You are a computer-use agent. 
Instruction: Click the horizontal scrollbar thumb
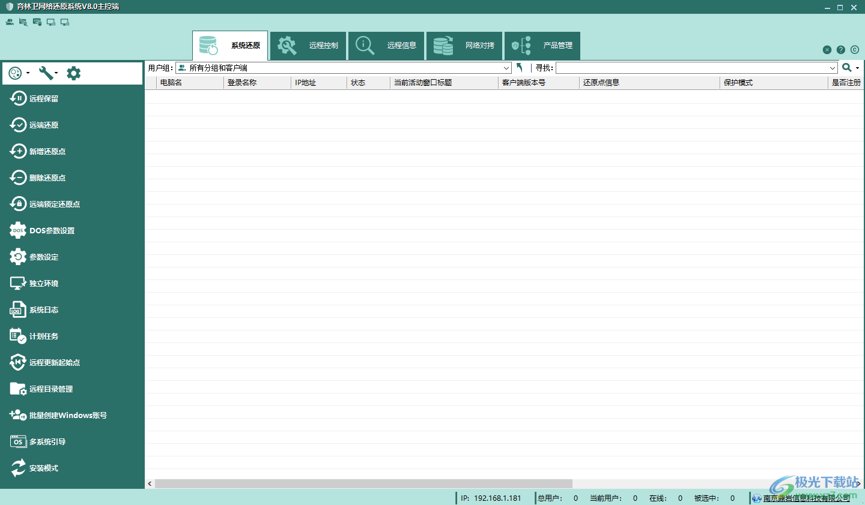point(363,483)
